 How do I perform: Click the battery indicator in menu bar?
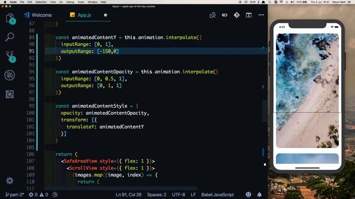(302, 2)
